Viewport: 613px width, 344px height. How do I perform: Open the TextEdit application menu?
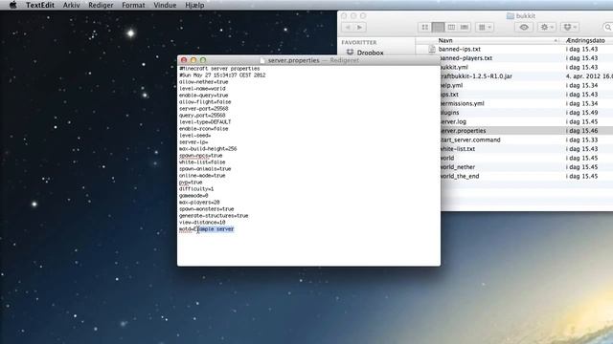point(40,5)
